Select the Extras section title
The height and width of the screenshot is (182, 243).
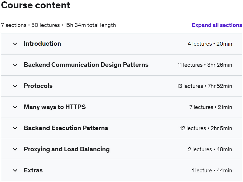(33, 170)
